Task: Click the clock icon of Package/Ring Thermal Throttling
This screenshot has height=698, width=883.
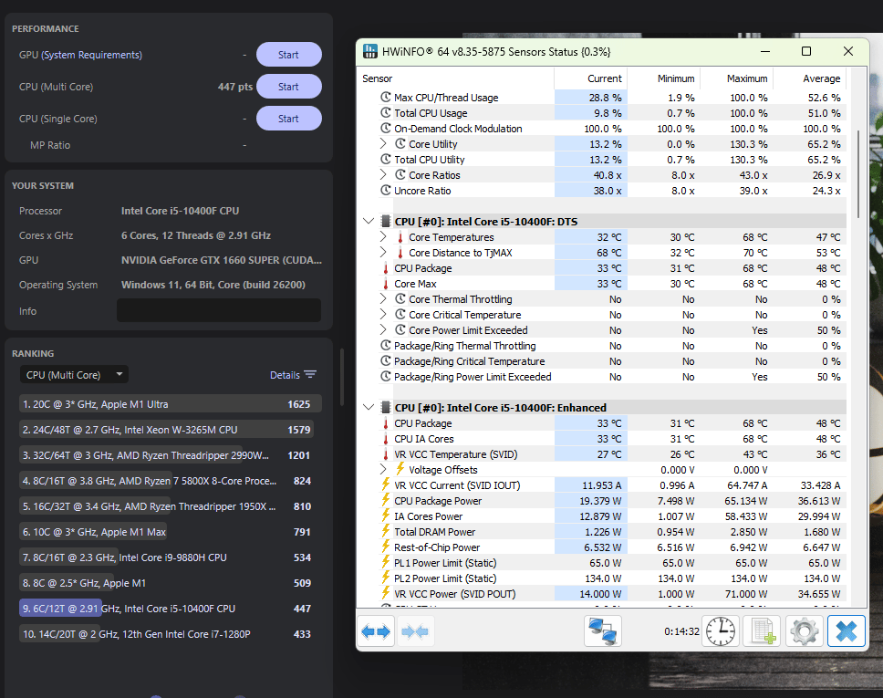Action: click(386, 345)
